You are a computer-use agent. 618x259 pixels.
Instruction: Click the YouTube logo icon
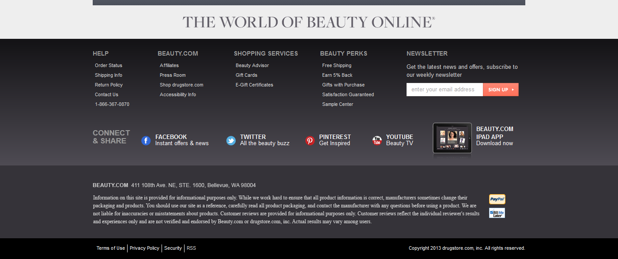click(377, 141)
